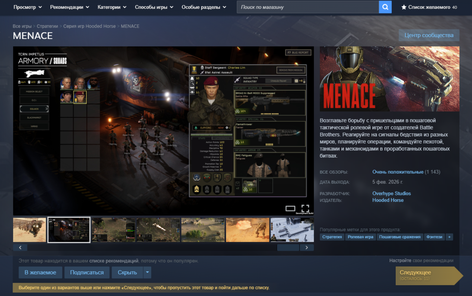
Task: Select the Фэнтези tag
Action: (x=434, y=237)
